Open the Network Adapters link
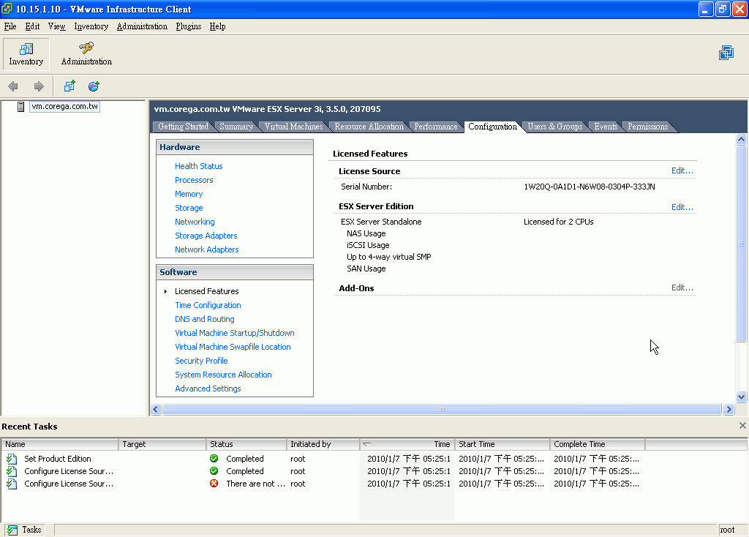749x537 pixels. pyautogui.click(x=207, y=249)
